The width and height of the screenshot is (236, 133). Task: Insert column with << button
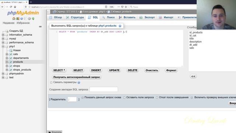(x=193, y=76)
